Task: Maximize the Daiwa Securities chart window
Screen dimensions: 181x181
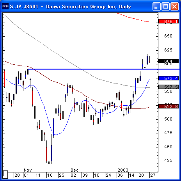Action: [165, 6]
